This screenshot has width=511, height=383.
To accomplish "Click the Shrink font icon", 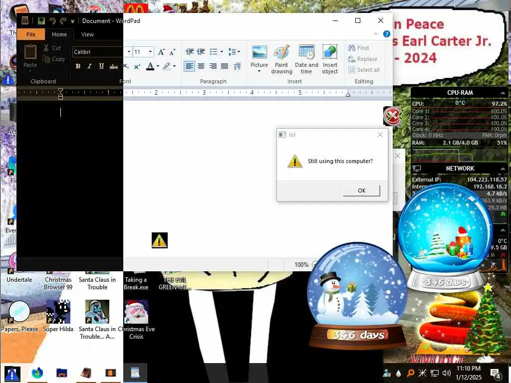I will (172, 52).
